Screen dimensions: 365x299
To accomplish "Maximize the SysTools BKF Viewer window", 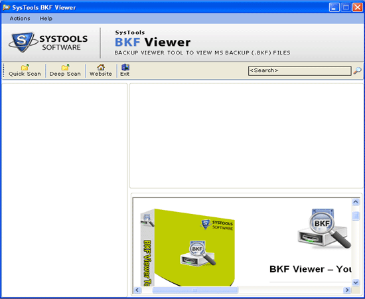I will pyautogui.click(x=346, y=7).
